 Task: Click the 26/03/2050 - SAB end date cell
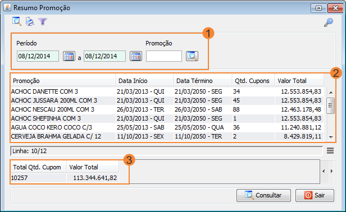[x=203, y=109]
